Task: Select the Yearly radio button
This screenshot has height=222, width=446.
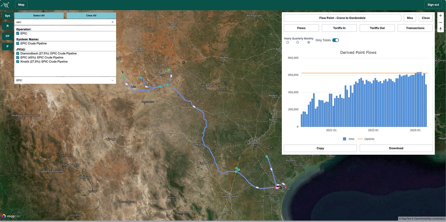Action: (288, 42)
